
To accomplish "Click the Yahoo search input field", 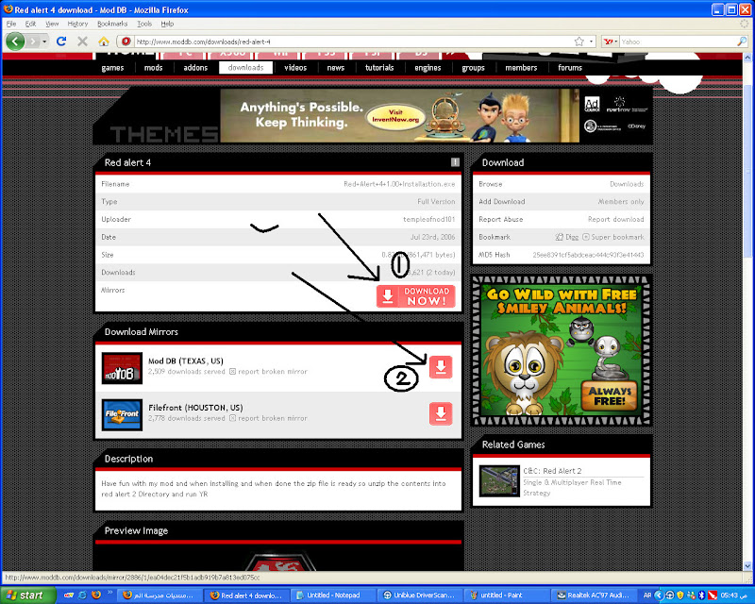I will coord(678,42).
